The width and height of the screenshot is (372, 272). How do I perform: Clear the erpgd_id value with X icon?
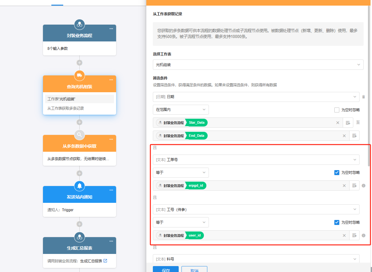pyautogui.click(x=344, y=186)
